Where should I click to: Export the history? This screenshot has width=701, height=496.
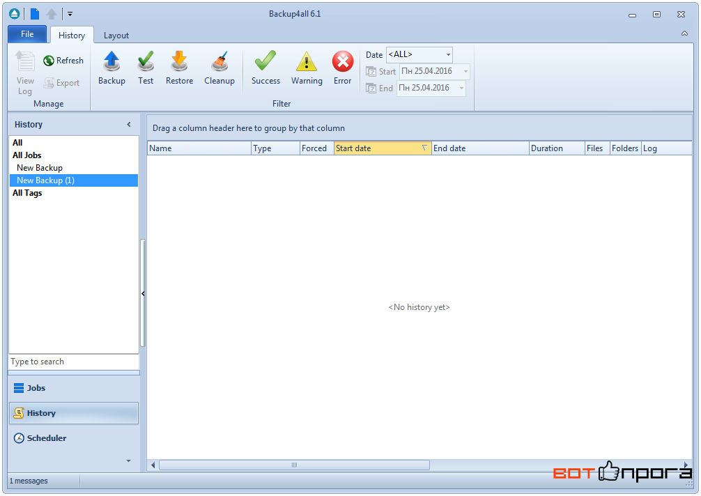62,83
